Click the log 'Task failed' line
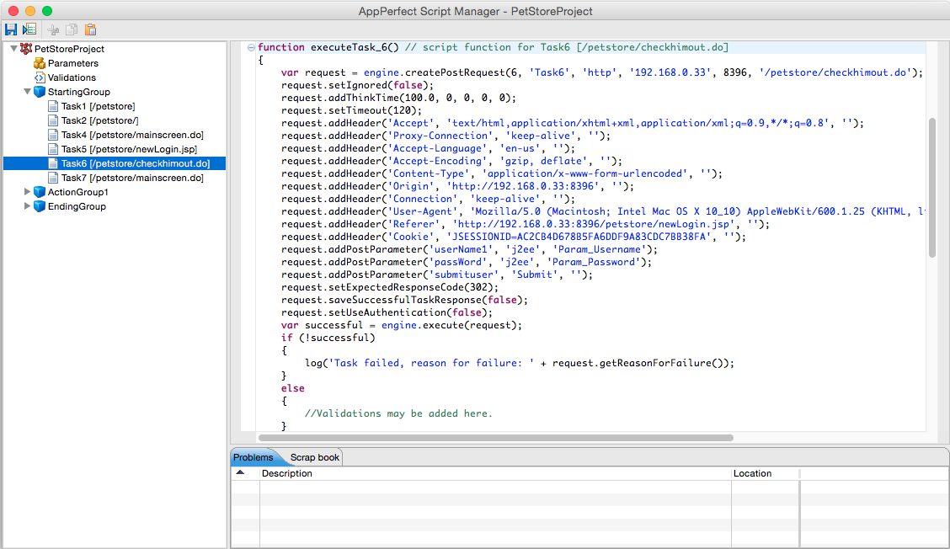The image size is (950, 549). pyautogui.click(x=520, y=363)
